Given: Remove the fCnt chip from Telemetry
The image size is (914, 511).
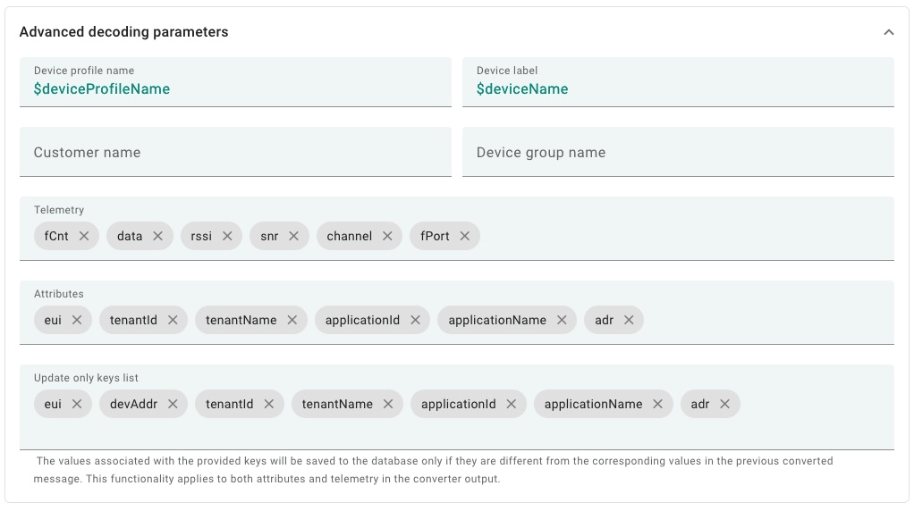Looking at the screenshot, I should pyautogui.click(x=84, y=236).
